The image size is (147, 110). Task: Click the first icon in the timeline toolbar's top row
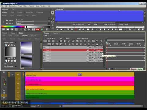point(45,41)
